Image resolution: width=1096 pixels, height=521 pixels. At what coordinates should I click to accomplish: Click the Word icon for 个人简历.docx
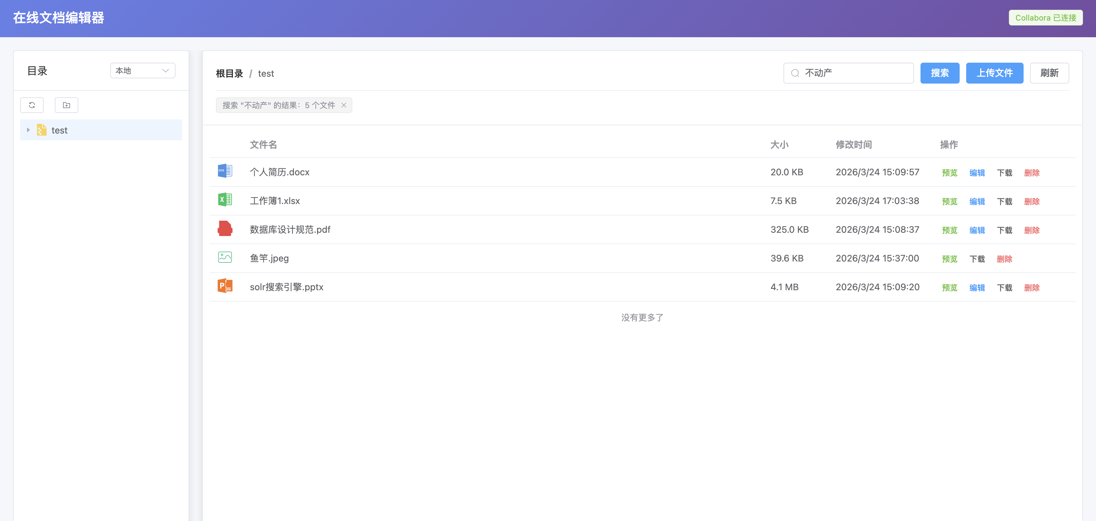(225, 171)
